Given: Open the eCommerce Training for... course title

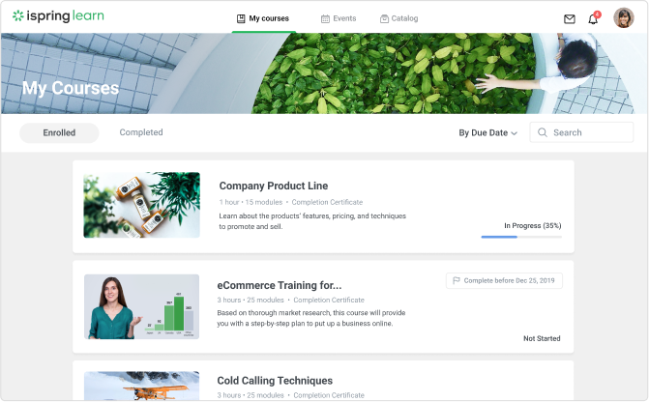Looking at the screenshot, I should [x=280, y=285].
